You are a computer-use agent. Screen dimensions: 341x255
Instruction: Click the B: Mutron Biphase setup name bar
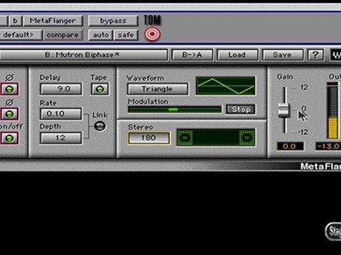point(83,55)
